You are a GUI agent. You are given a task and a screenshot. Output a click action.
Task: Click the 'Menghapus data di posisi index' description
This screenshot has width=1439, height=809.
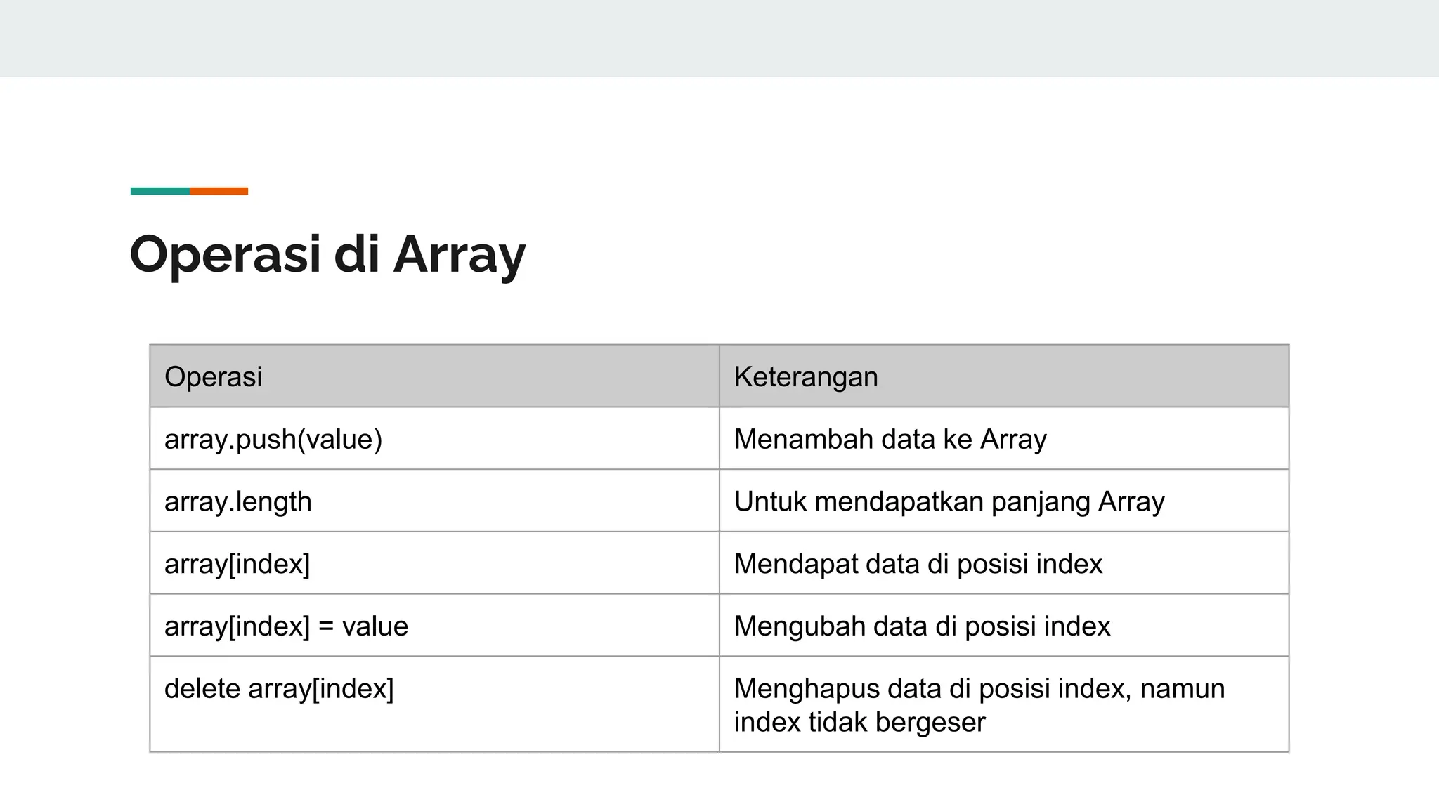click(x=1004, y=704)
